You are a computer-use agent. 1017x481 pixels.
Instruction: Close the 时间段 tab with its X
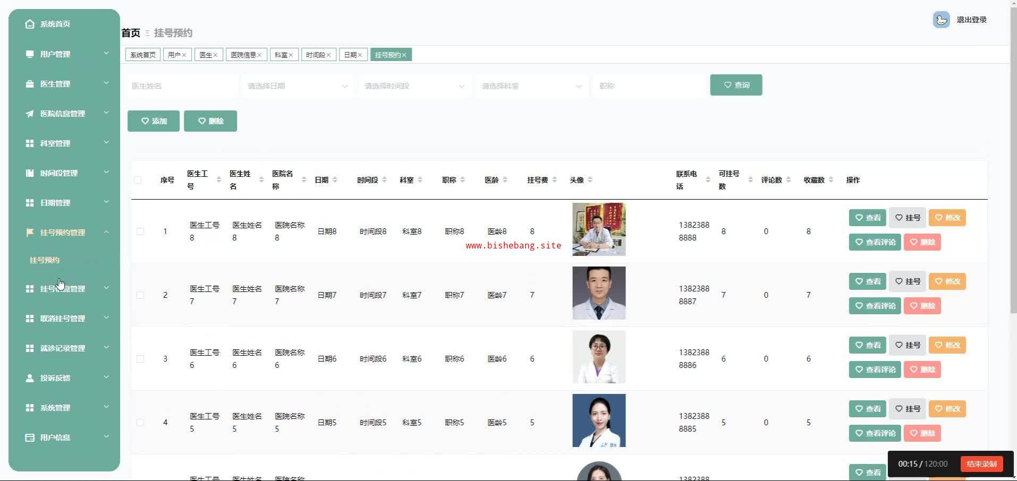coord(328,55)
